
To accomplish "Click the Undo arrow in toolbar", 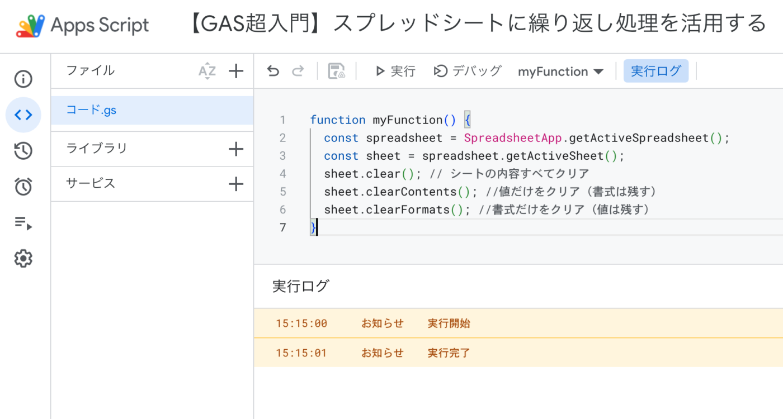I will pos(273,71).
